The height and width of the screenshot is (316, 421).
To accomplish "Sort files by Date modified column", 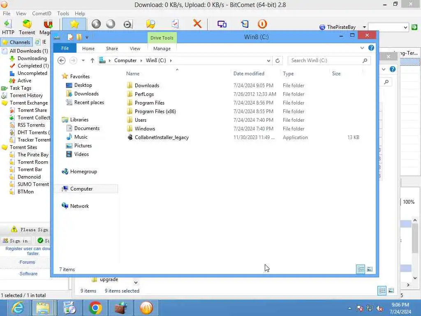I will coord(249,74).
